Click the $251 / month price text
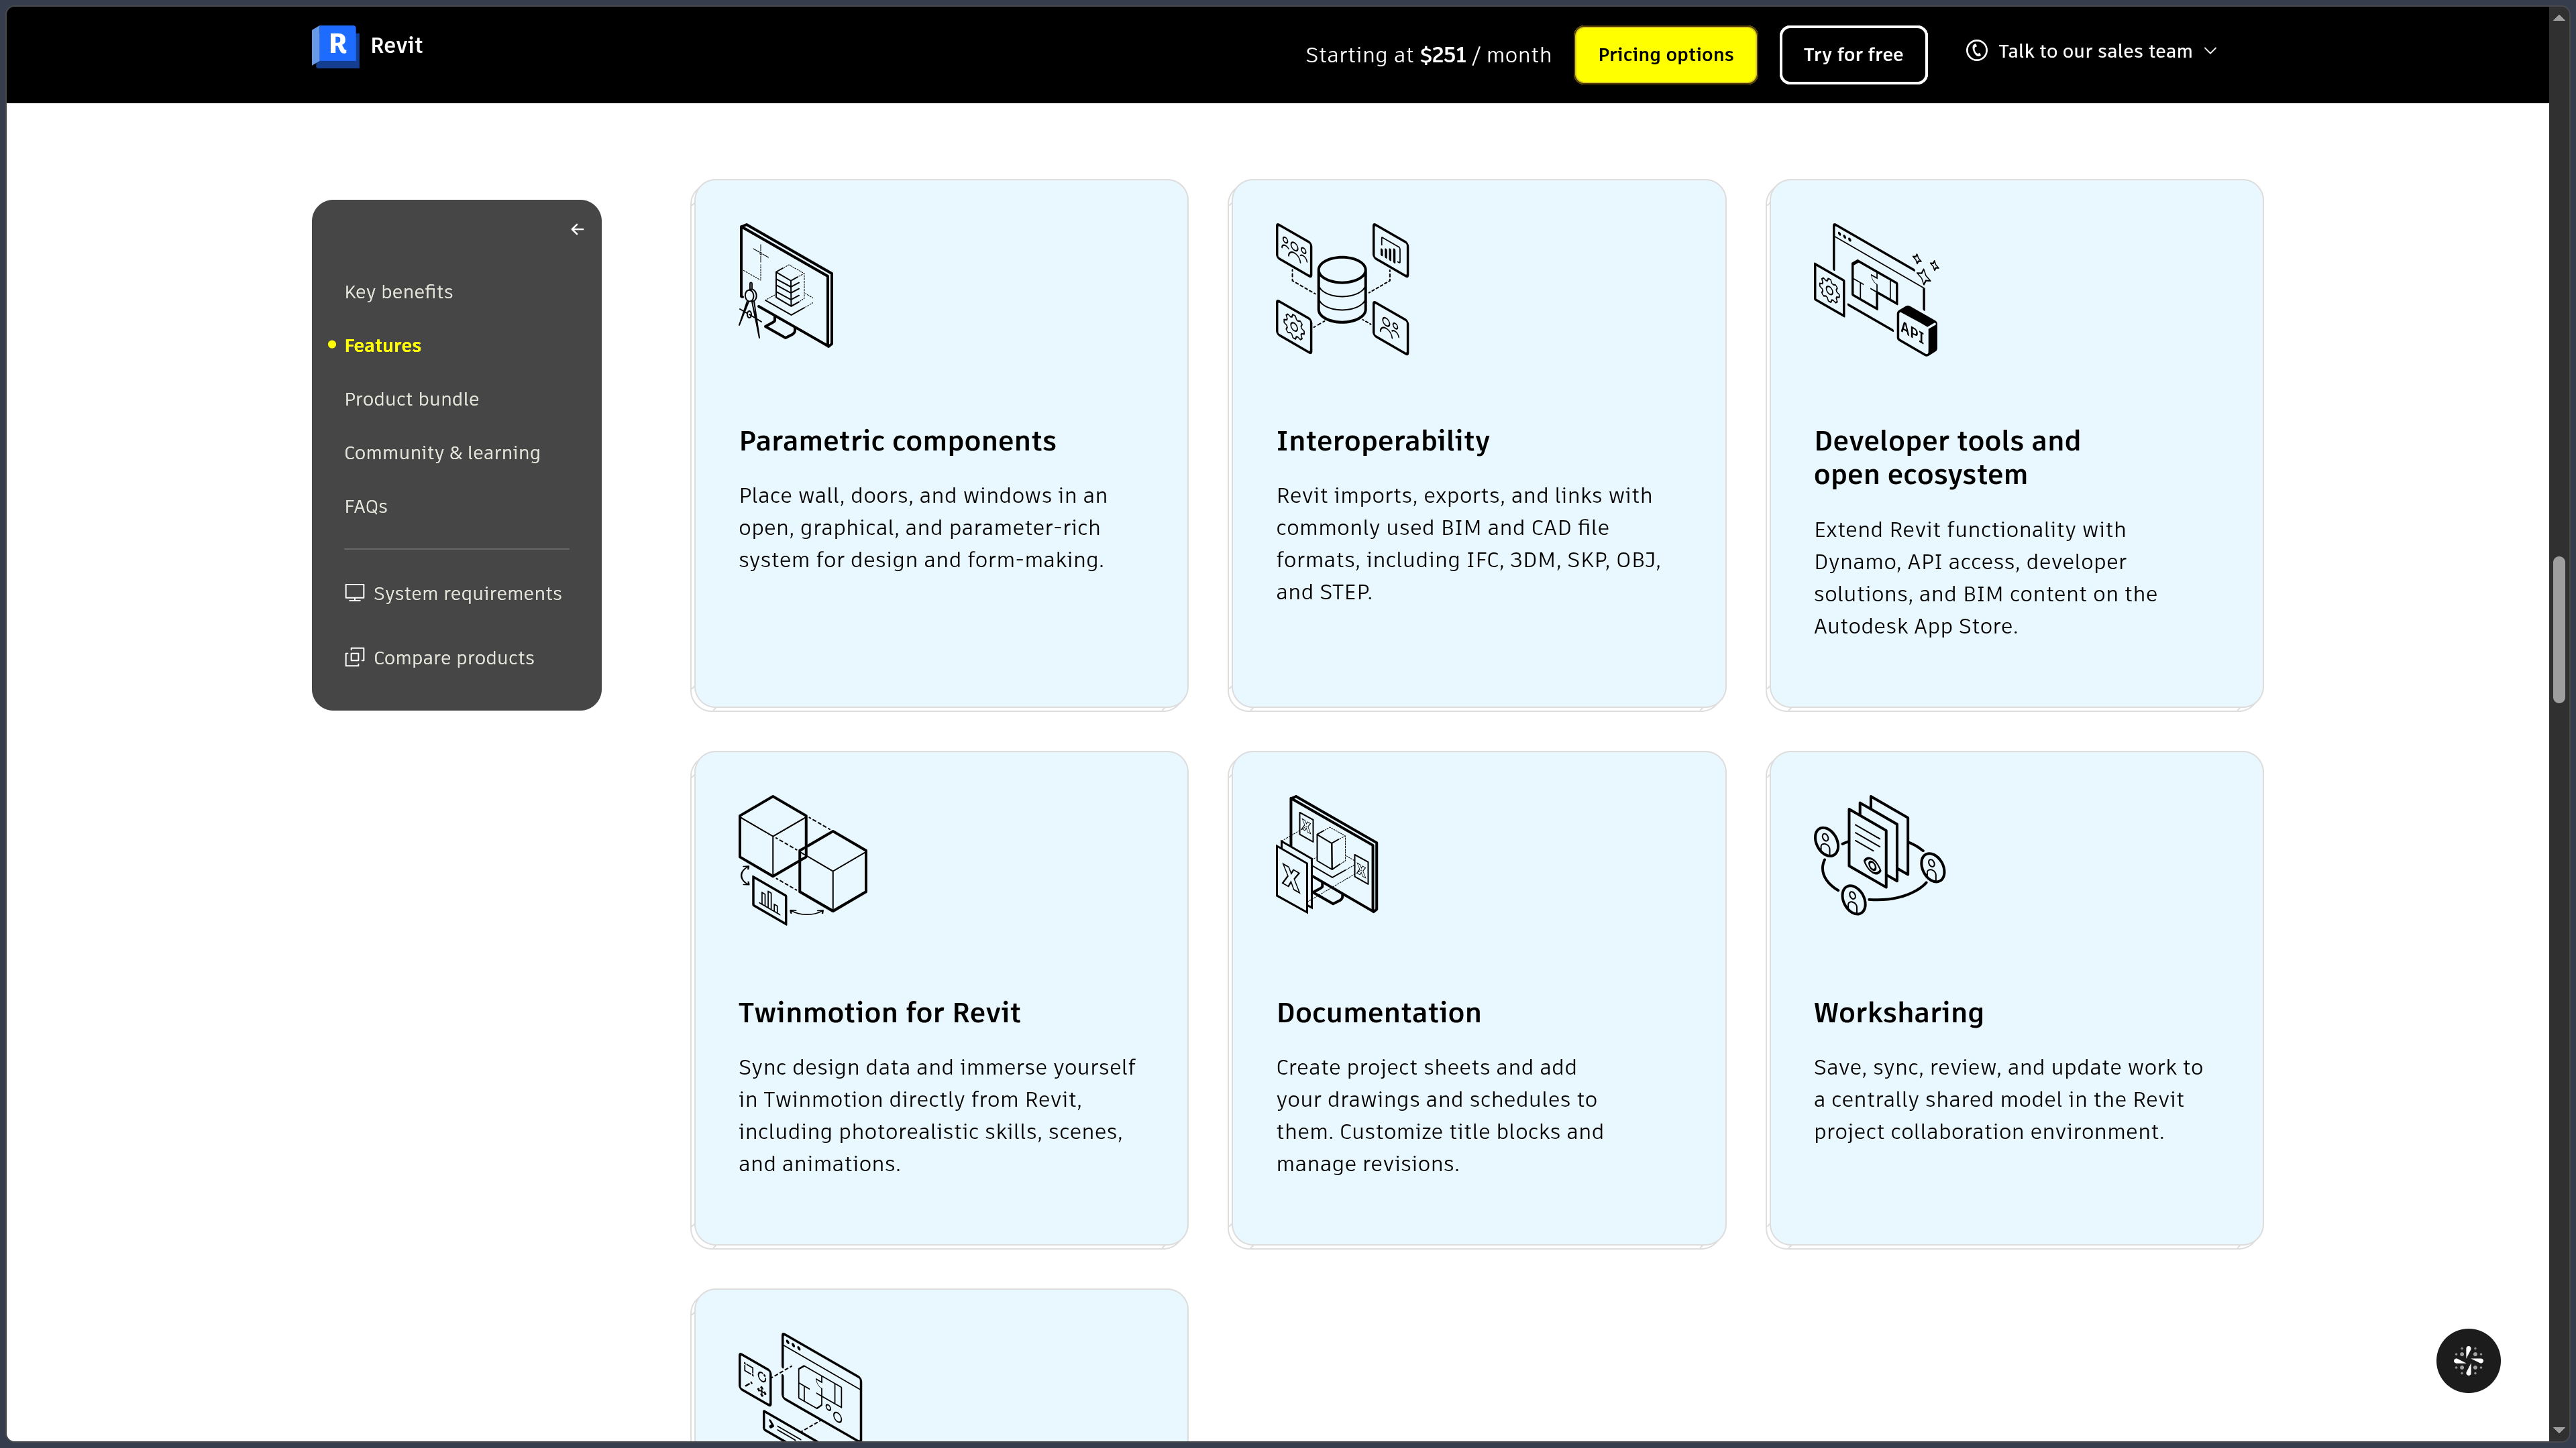The width and height of the screenshot is (2576, 1448). point(1485,55)
